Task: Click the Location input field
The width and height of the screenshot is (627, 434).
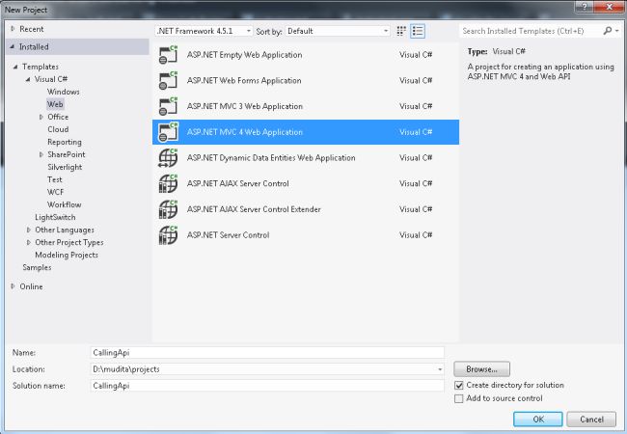Action: click(x=267, y=369)
